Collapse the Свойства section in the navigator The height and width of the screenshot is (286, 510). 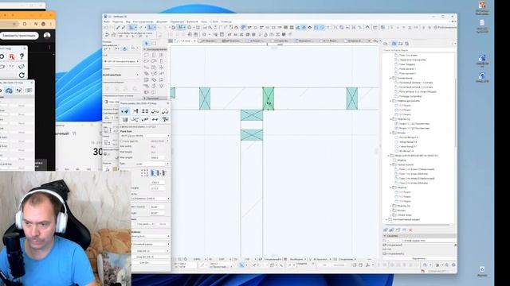[x=385, y=236]
